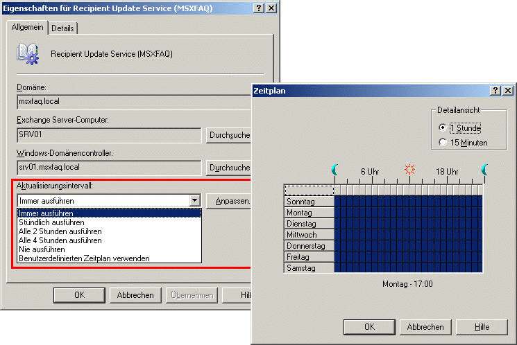Click the '18 Uhr' time label

pos(447,172)
